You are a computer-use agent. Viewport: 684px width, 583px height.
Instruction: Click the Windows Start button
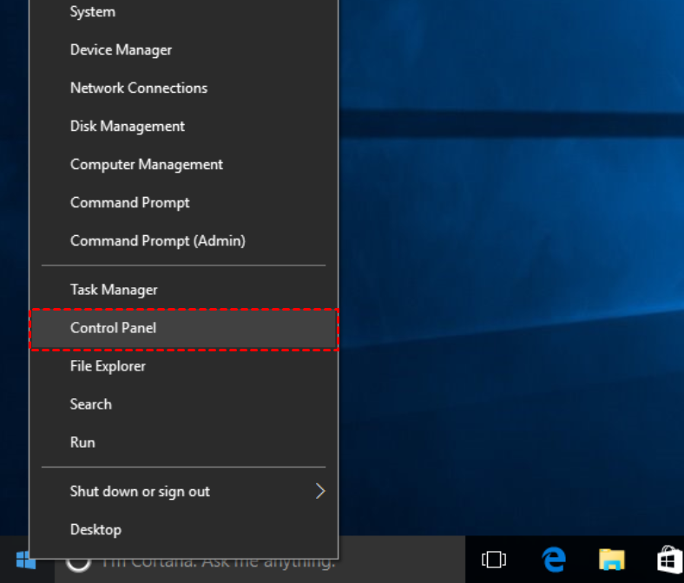coord(26,561)
